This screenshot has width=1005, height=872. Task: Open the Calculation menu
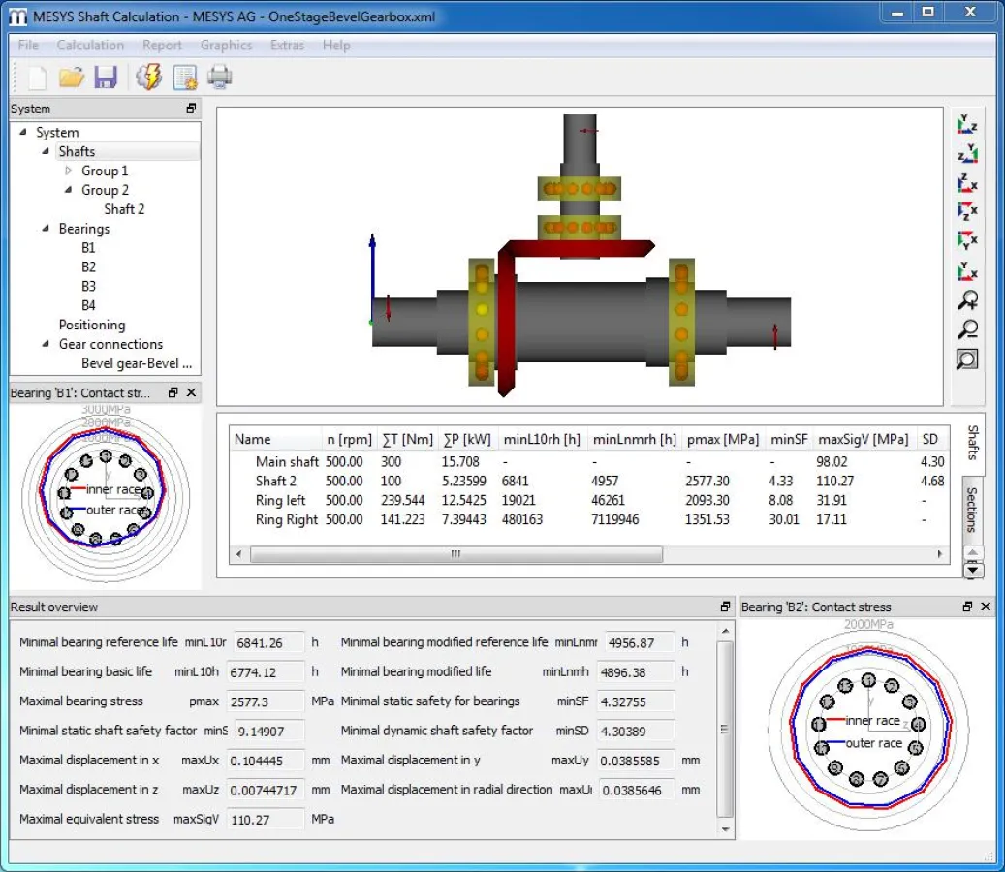90,46
